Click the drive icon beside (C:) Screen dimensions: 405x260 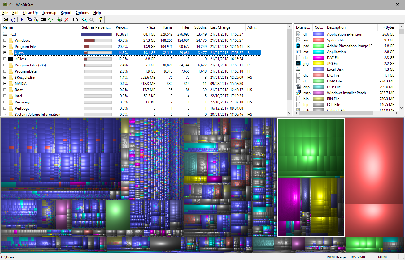coord(5,34)
